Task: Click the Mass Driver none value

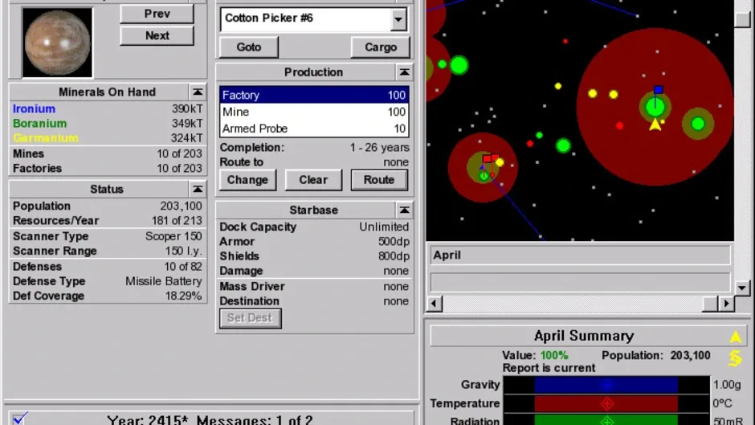Action: point(396,287)
